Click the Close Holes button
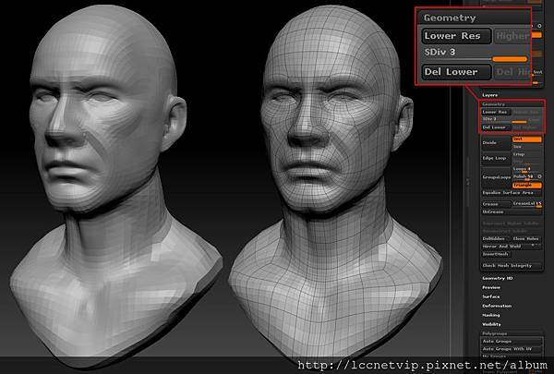 (527, 238)
